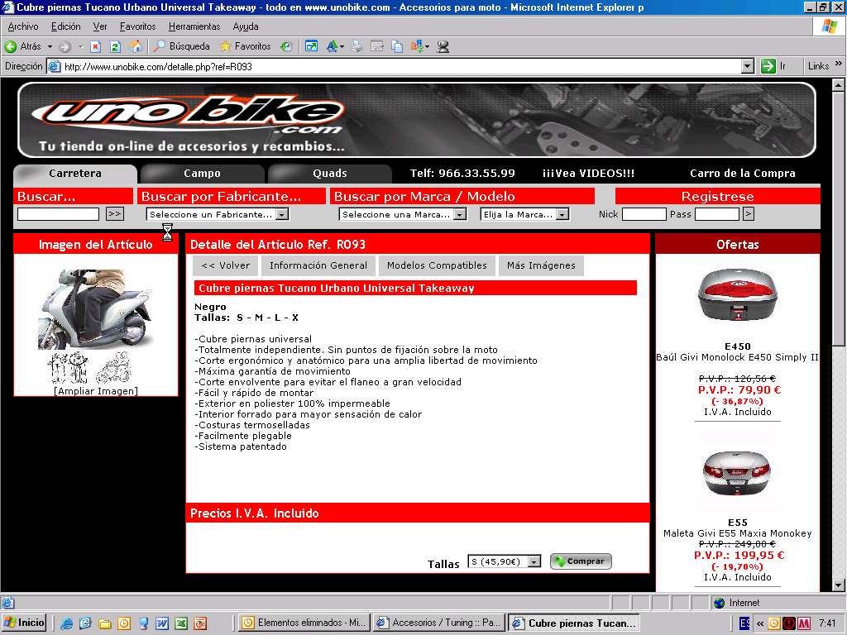Switch to Elementos eliminados taskbar window
847x635 pixels.
coord(304,623)
